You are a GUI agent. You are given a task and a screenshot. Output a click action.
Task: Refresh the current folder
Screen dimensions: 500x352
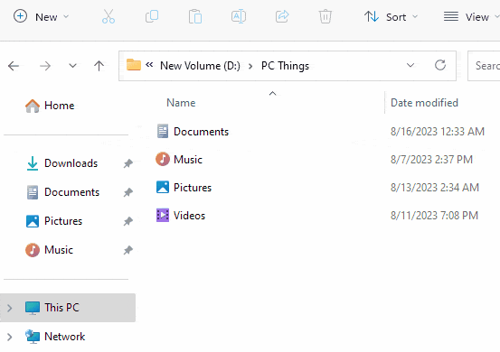pyautogui.click(x=440, y=65)
